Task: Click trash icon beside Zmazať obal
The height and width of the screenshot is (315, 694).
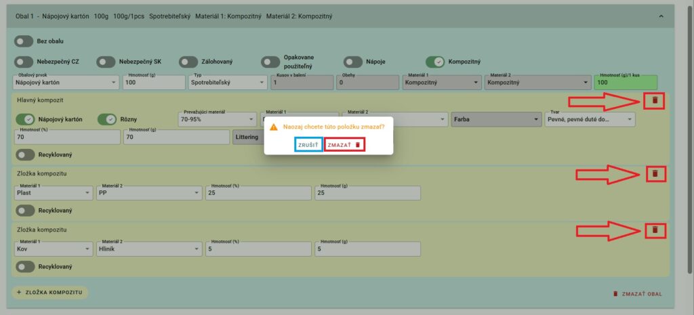Action: coord(615,294)
